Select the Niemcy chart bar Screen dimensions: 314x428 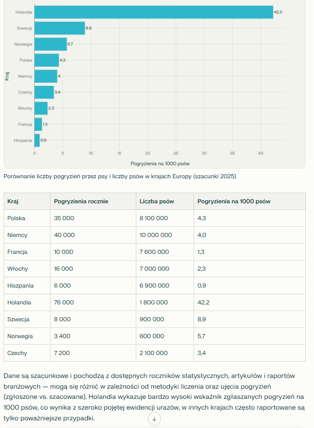(45, 76)
